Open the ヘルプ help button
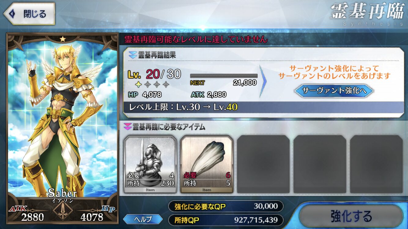The width and height of the screenshot is (408, 229). coord(143,219)
